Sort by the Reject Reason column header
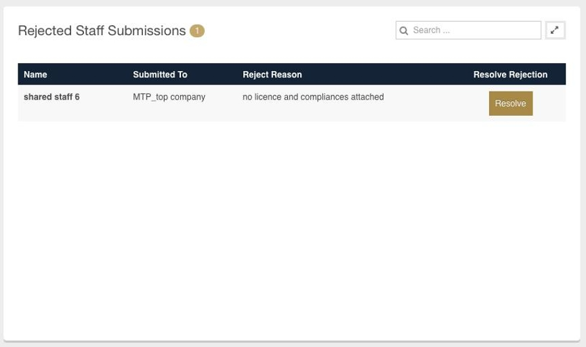 coord(272,75)
